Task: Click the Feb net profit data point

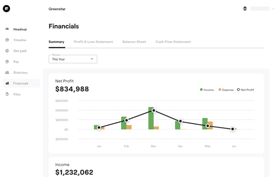Action: click(127, 121)
